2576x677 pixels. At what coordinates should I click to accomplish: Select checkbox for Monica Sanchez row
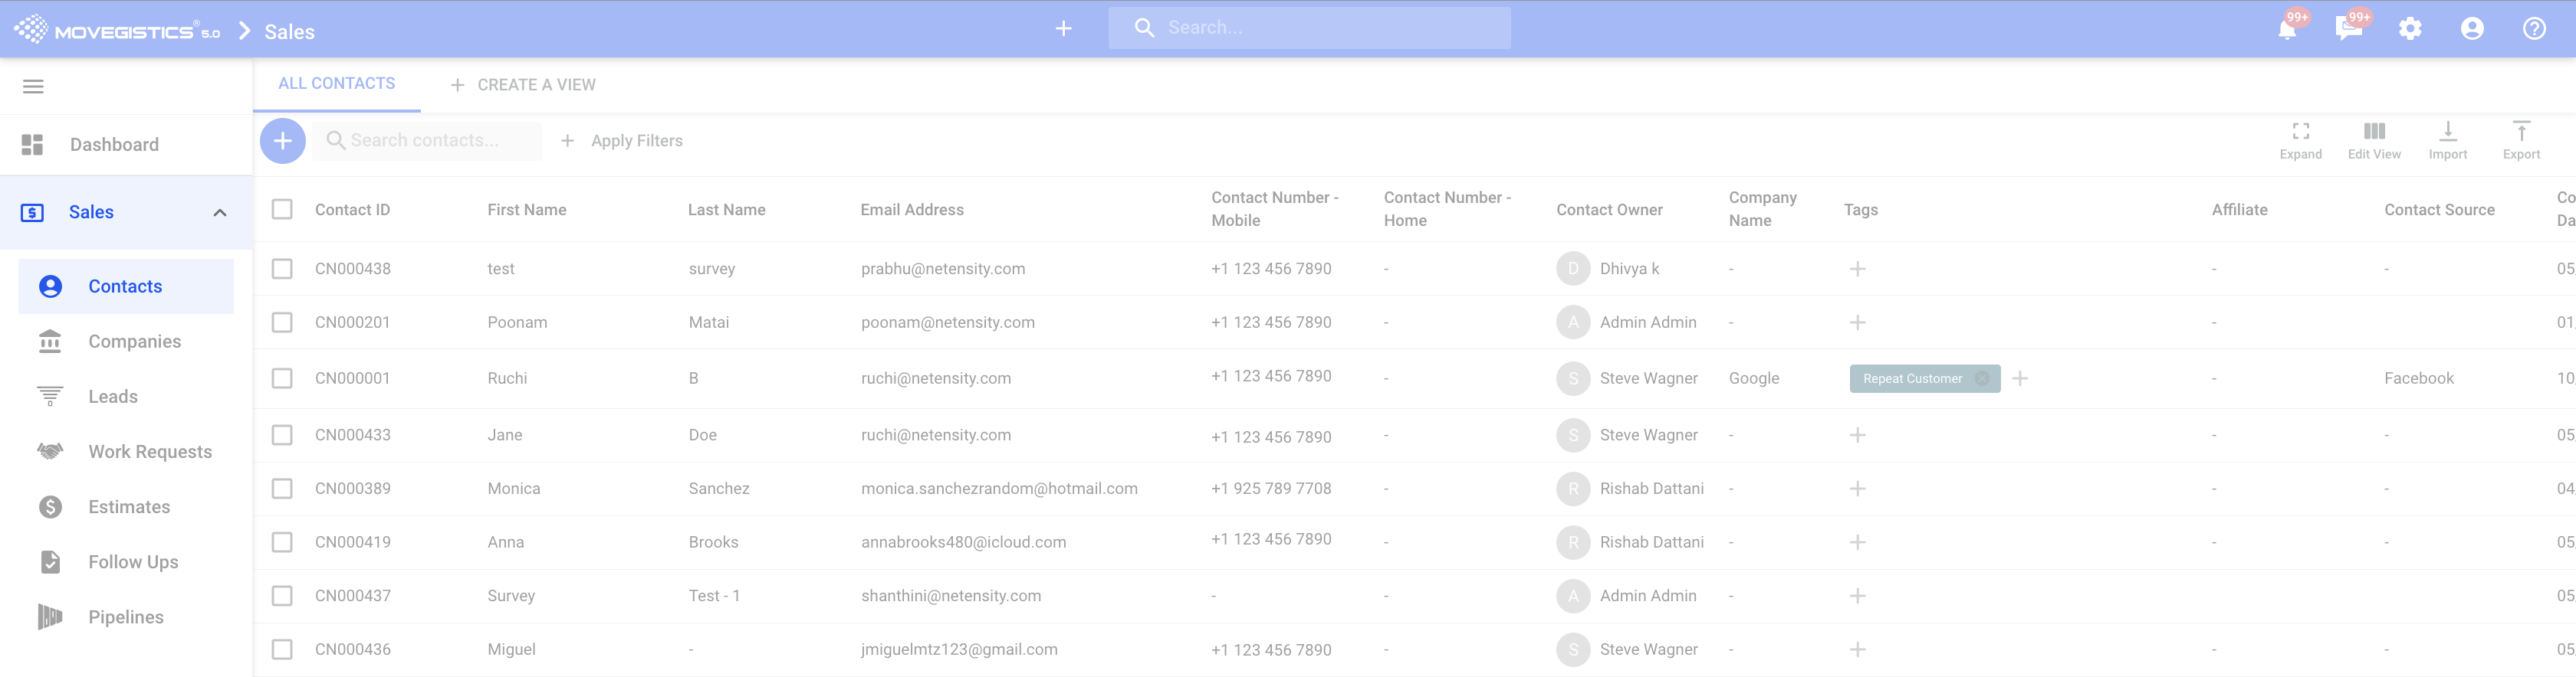[283, 489]
